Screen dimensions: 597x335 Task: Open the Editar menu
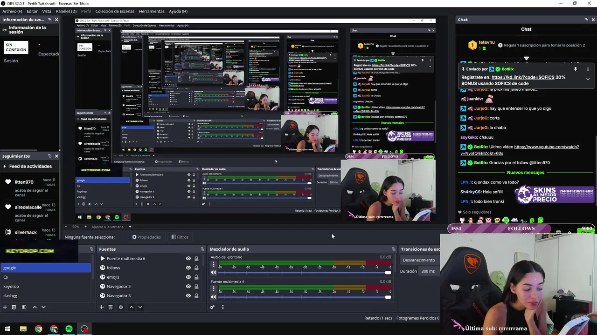[32, 11]
